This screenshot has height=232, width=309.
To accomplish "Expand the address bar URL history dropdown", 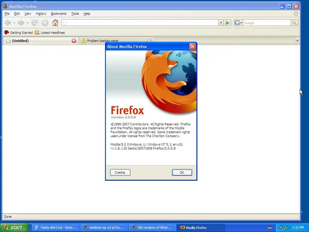I will pos(221,23).
